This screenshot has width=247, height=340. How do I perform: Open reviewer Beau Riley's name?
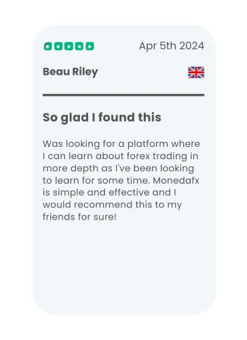coord(71,72)
